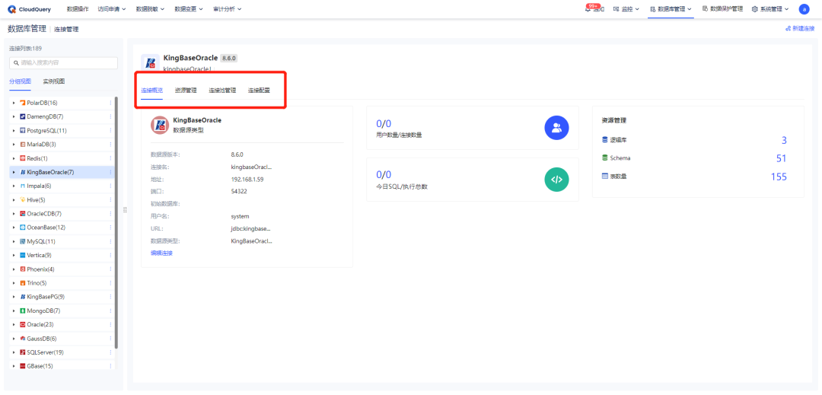This screenshot has height=395, width=822.
Task: Click the username value system
Action: (x=240, y=216)
